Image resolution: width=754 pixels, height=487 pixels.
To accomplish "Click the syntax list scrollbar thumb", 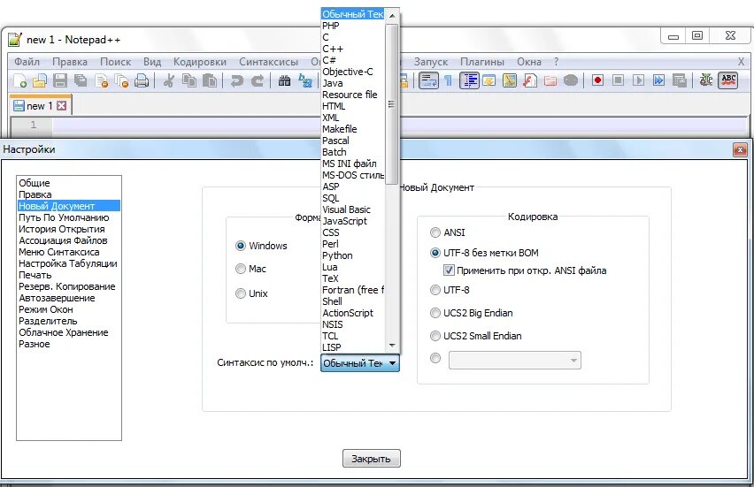I will [x=392, y=104].
